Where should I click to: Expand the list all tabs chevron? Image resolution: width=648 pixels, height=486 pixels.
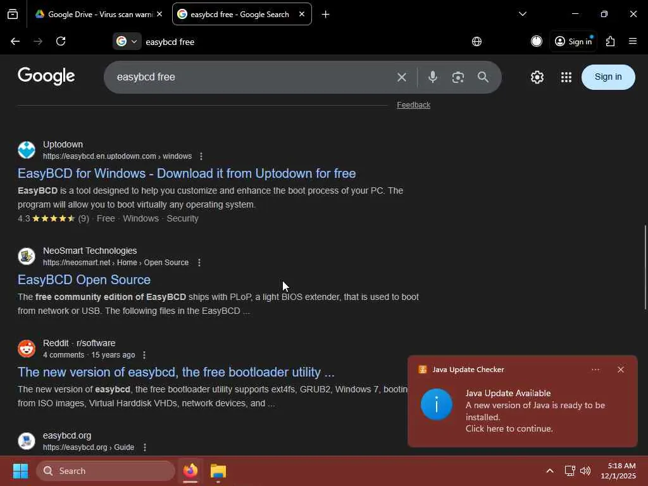click(x=523, y=14)
